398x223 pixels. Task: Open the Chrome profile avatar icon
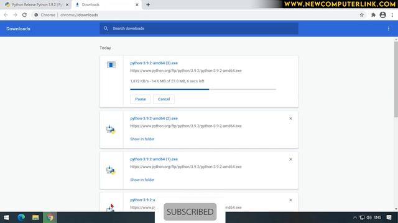tap(383, 15)
